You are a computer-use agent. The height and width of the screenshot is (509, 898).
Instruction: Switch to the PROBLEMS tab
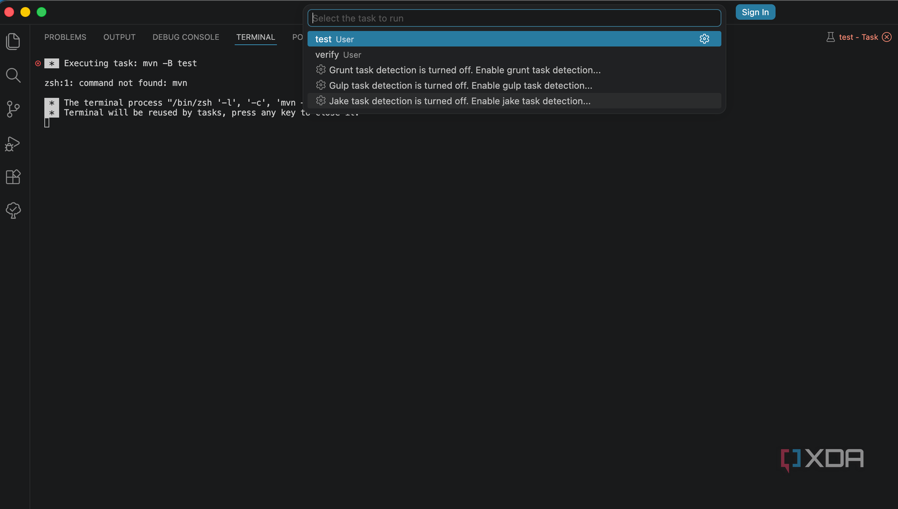pos(65,37)
